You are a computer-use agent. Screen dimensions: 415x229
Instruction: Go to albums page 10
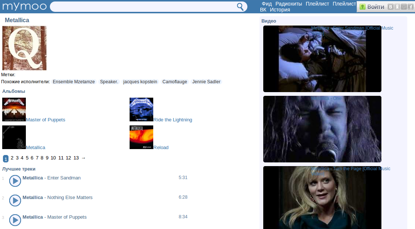pyautogui.click(x=53, y=158)
